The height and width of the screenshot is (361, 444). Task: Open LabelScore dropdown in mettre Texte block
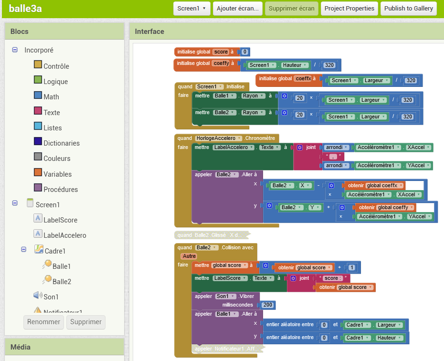click(x=231, y=278)
